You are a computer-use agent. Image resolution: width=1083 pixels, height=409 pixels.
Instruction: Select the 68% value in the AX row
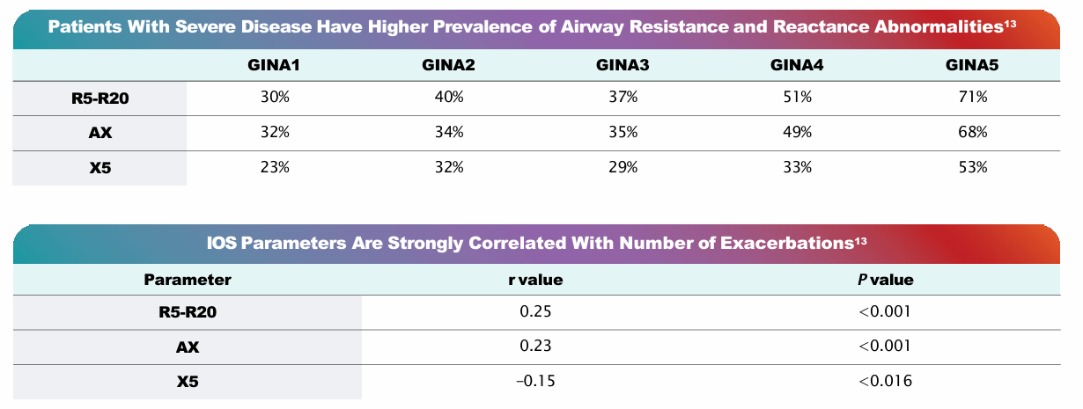[x=973, y=133]
